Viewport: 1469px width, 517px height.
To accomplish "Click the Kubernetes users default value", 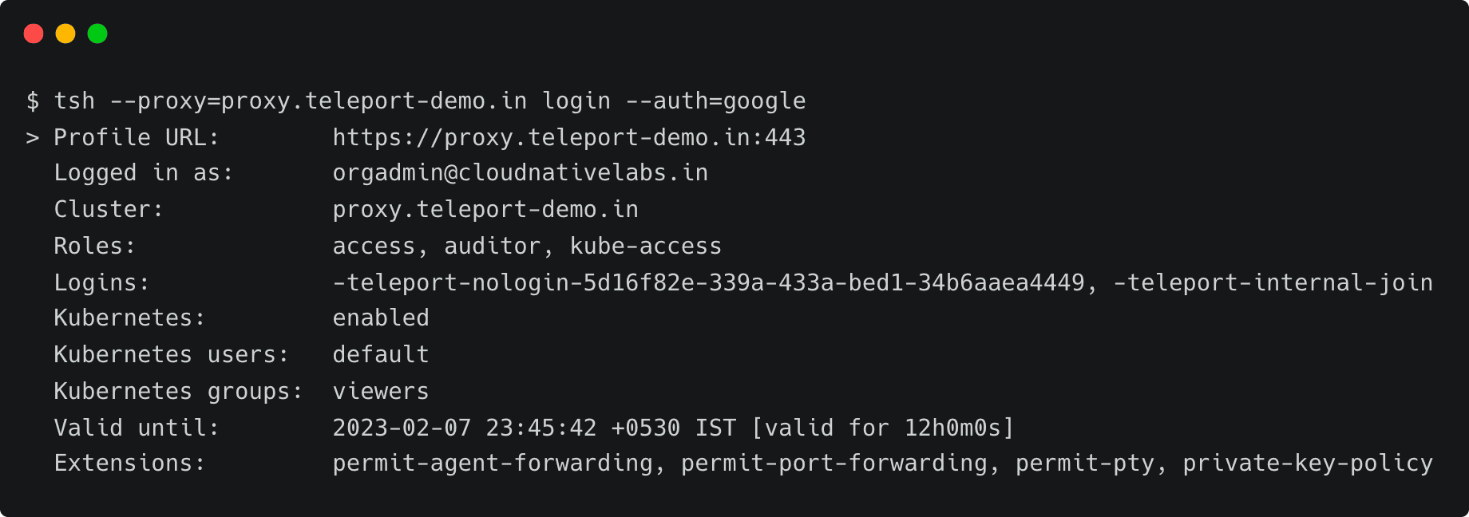I will pyautogui.click(x=381, y=355).
